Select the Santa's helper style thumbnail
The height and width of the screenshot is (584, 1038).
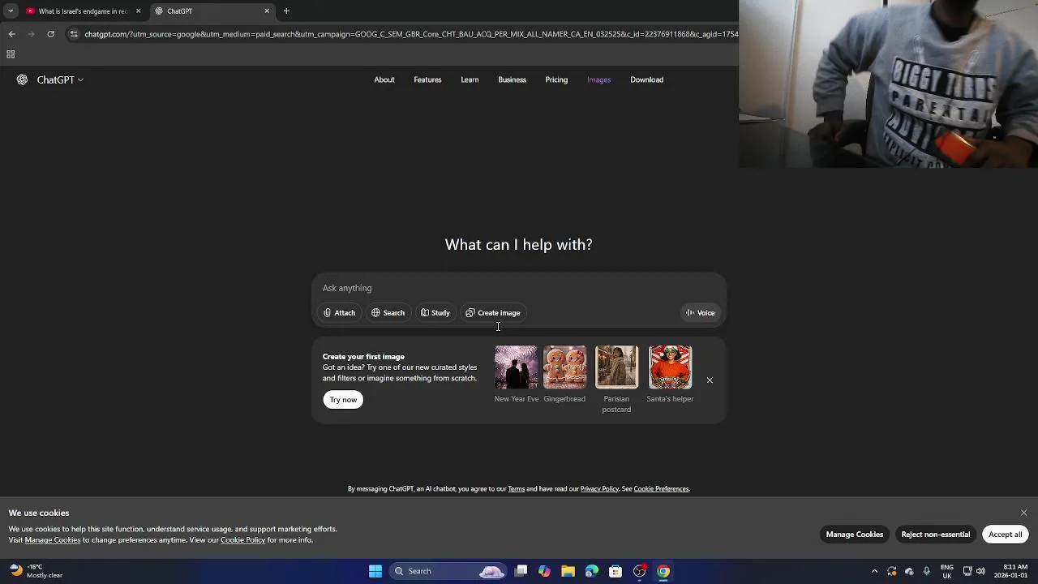[x=670, y=367]
